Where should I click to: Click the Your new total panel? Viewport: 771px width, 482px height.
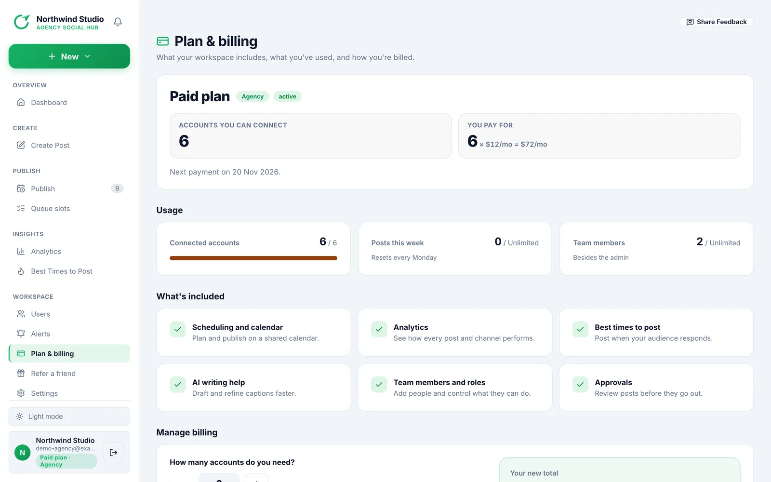620,470
